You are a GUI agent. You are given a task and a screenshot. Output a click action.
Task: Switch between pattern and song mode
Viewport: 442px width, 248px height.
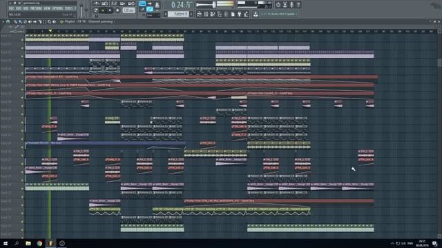click(96, 10)
